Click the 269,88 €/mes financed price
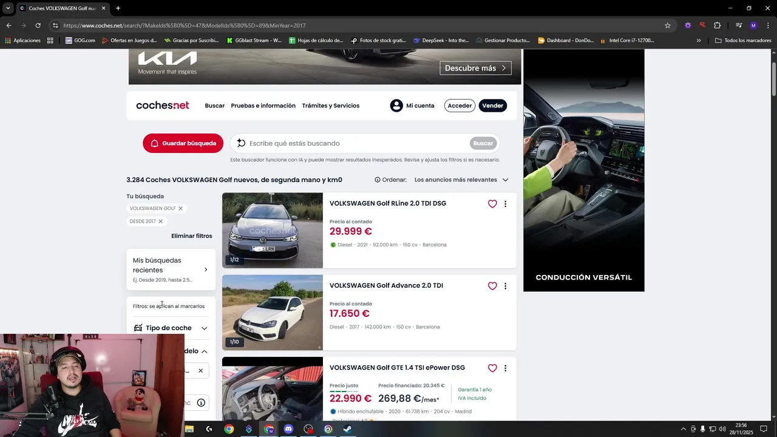The height and width of the screenshot is (437, 777). (x=409, y=399)
